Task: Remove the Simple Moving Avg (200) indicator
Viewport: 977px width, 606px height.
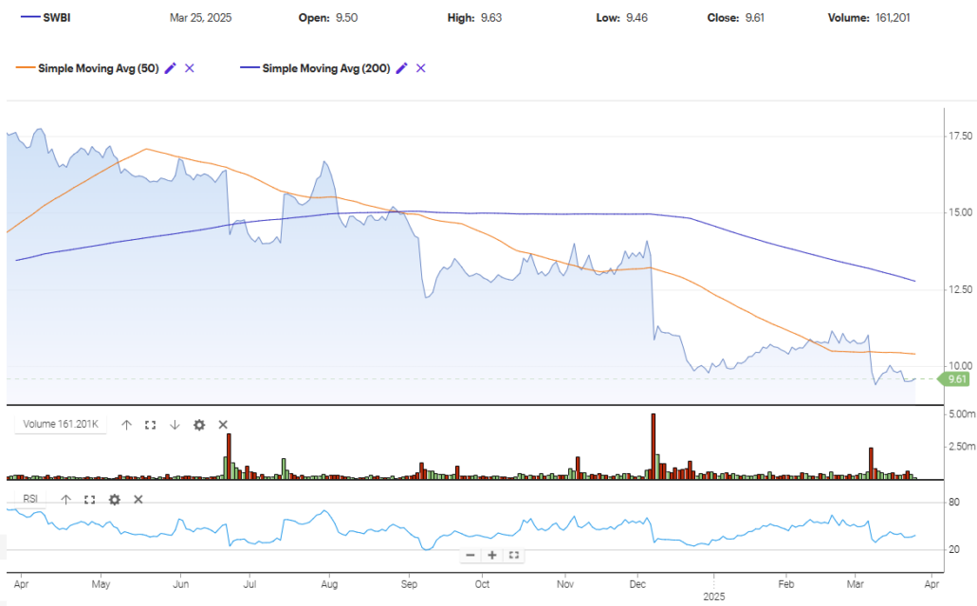Action: [x=421, y=68]
